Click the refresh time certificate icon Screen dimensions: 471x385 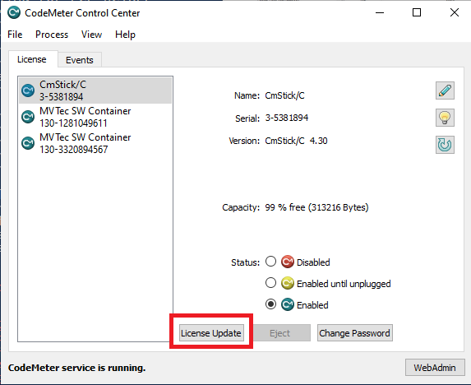(445, 145)
